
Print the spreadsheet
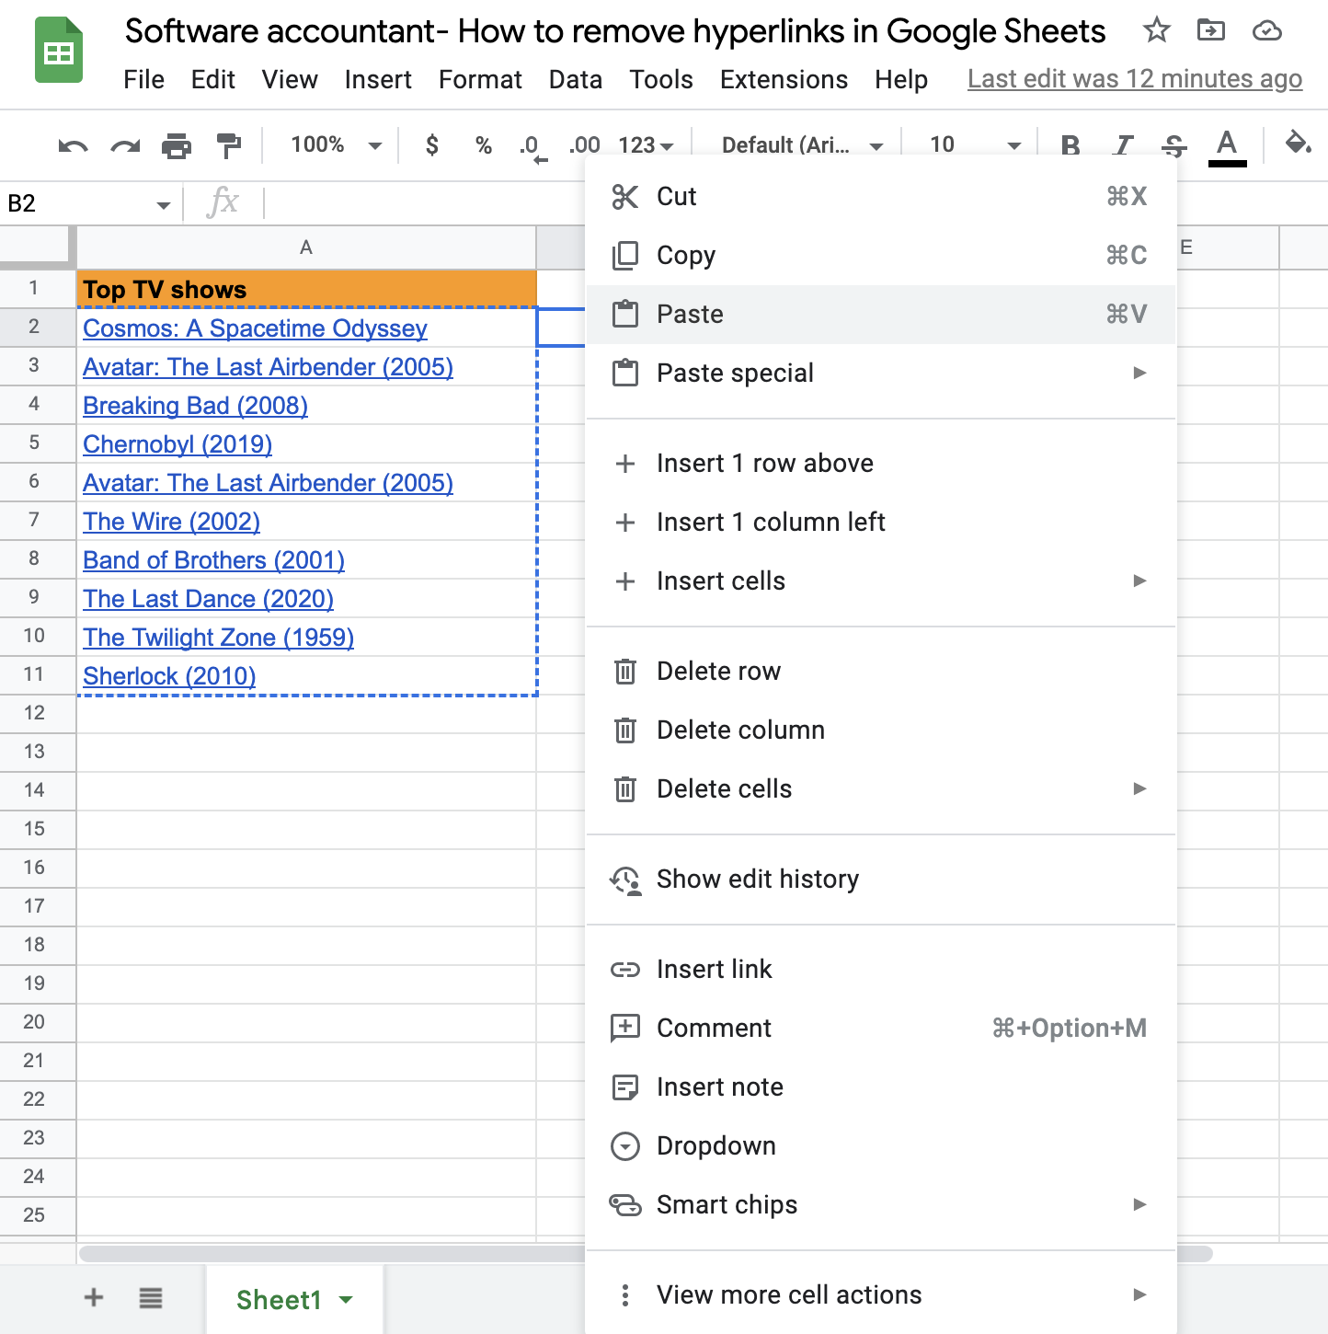[177, 145]
